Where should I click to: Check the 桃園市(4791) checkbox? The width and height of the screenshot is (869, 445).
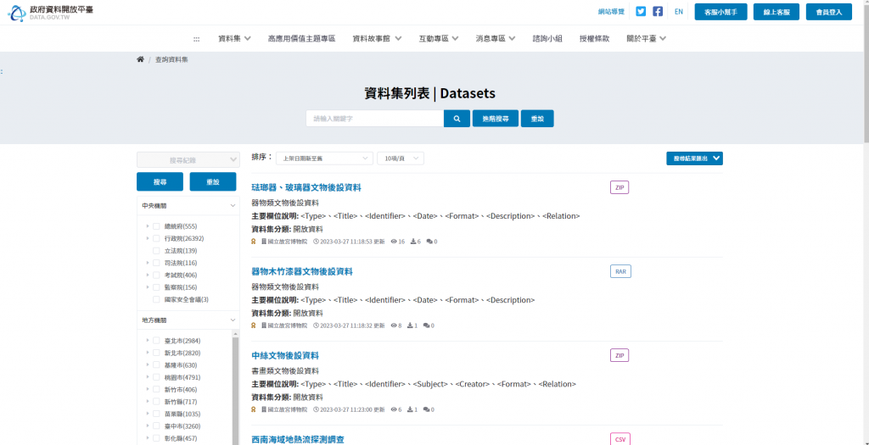click(156, 377)
